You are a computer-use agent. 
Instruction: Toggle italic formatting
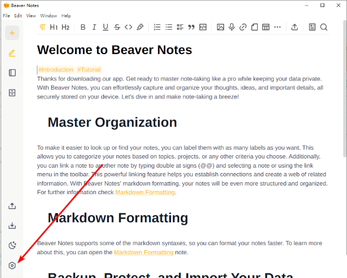click(x=94, y=27)
